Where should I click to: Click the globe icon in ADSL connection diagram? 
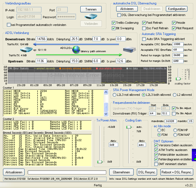(x=76, y=50)
